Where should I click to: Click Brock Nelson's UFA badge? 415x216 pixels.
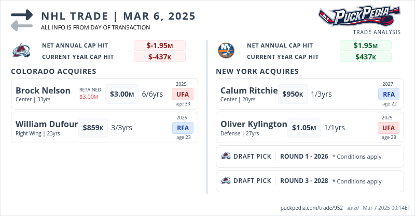coord(183,94)
